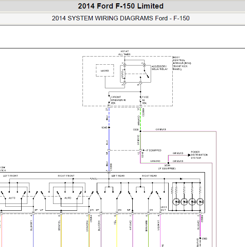Viewport: 245px width, 247px height.
Task: Click 'AUTO' in the right front switch
Action: 68,198
